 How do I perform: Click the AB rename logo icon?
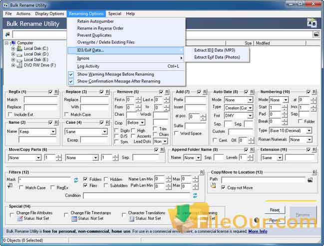[312, 23]
